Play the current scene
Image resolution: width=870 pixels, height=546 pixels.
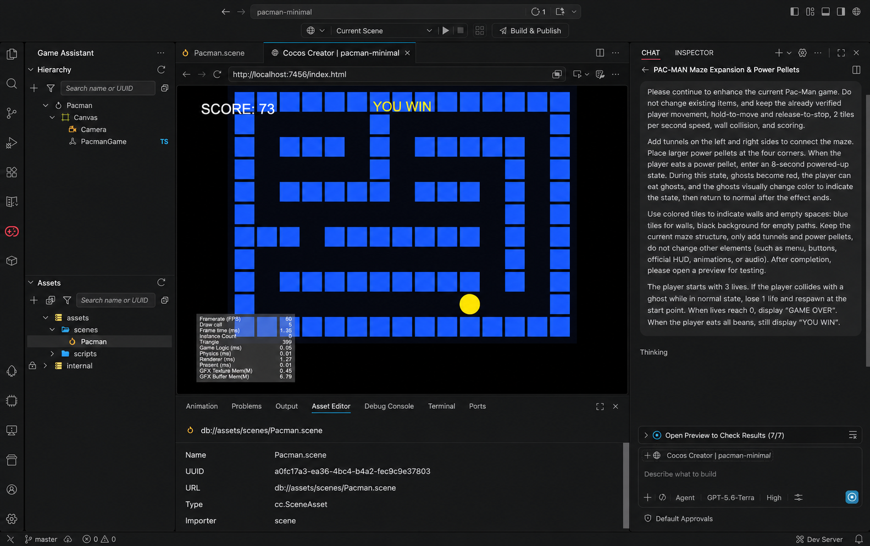[x=446, y=31]
